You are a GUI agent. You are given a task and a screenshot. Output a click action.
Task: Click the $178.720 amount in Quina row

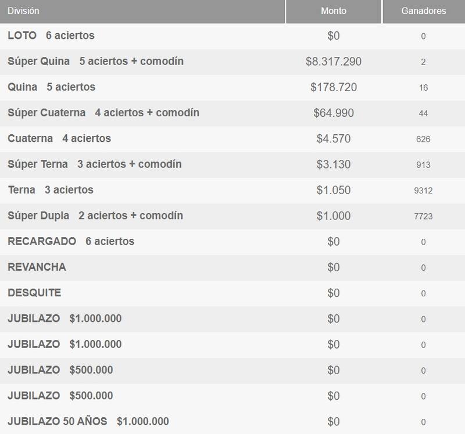coord(334,88)
